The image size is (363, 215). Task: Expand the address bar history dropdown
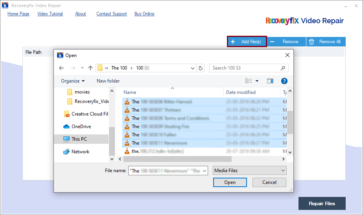pos(192,68)
